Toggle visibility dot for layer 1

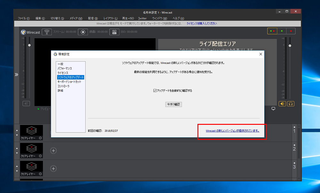click(294, 127)
